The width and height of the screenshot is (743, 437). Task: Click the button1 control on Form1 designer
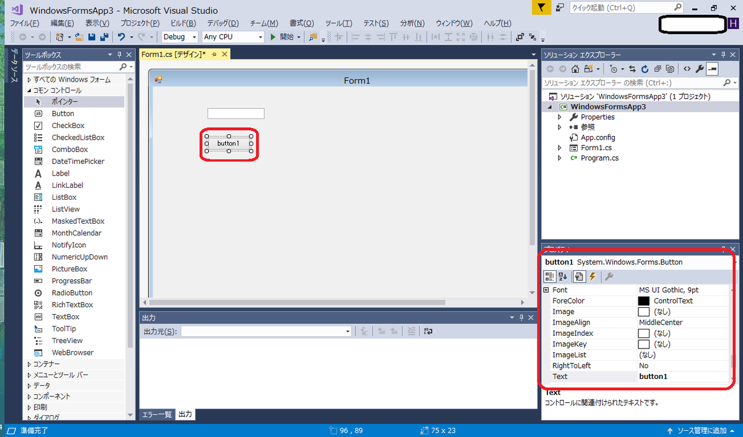(229, 143)
